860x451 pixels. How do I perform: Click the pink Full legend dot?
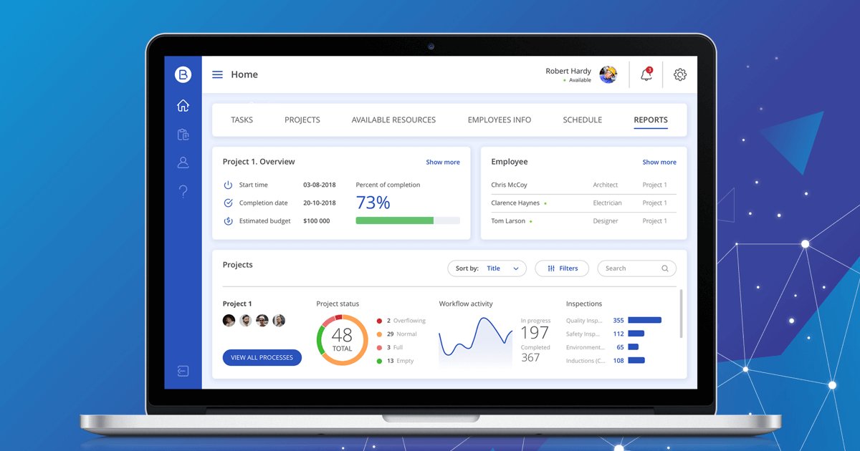click(379, 347)
